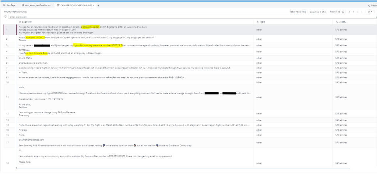This screenshot has width=377, height=174.
Task: Select row number 1
Action: 7,29
